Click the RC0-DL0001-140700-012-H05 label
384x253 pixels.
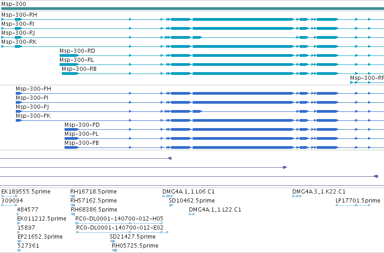(x=119, y=219)
